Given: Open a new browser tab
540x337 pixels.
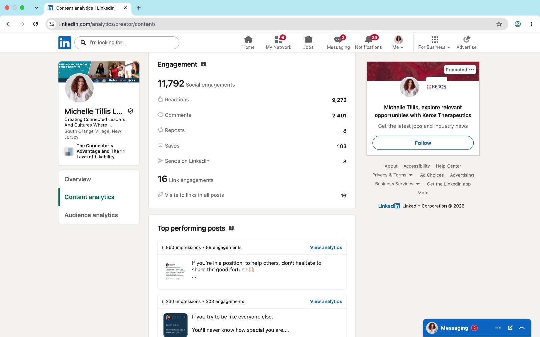Looking at the screenshot, I should point(139,8).
